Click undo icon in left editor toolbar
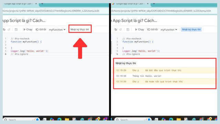The image size is (220, 124). (x=4, y=30)
